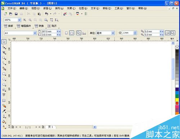Expand the application launcher arrow
The width and height of the screenshot is (180, 139).
(x=82, y=14)
